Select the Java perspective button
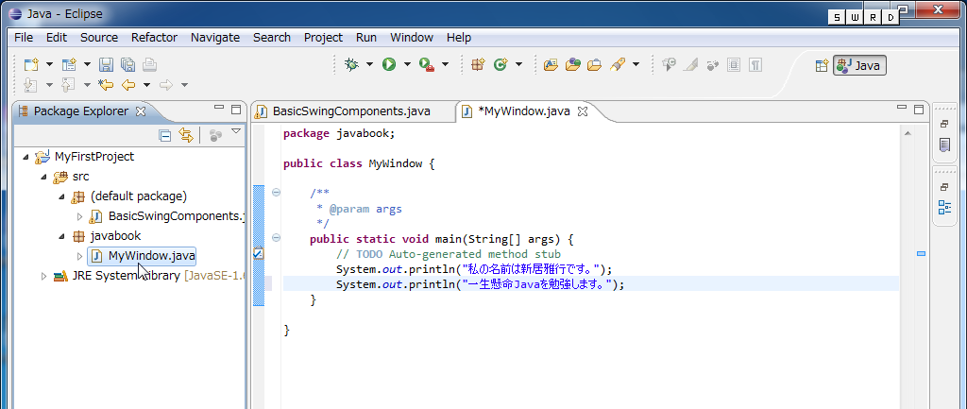Image resolution: width=967 pixels, height=409 pixels. [859, 65]
